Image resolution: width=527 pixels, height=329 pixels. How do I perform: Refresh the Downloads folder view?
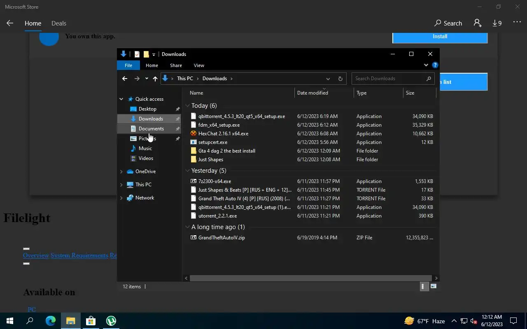tap(340, 79)
